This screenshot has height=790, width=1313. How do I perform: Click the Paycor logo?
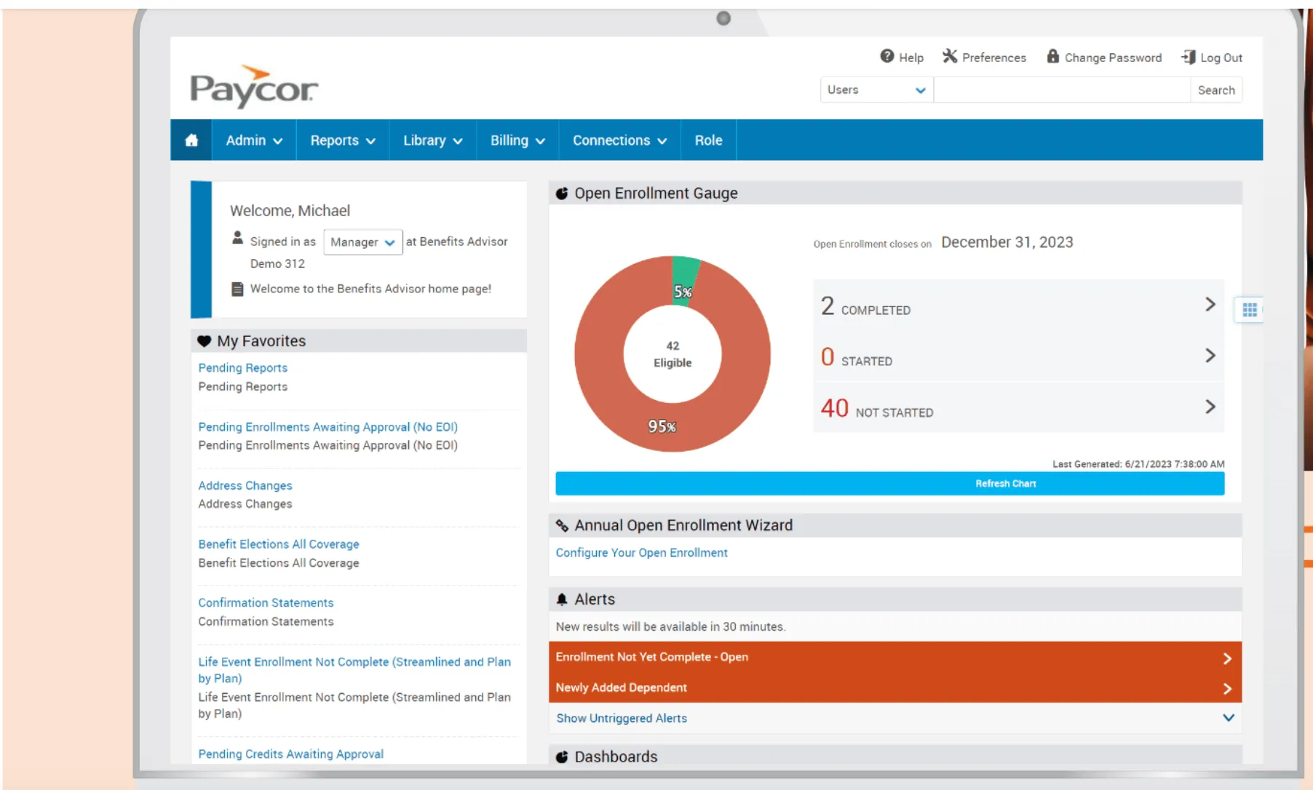coord(253,87)
